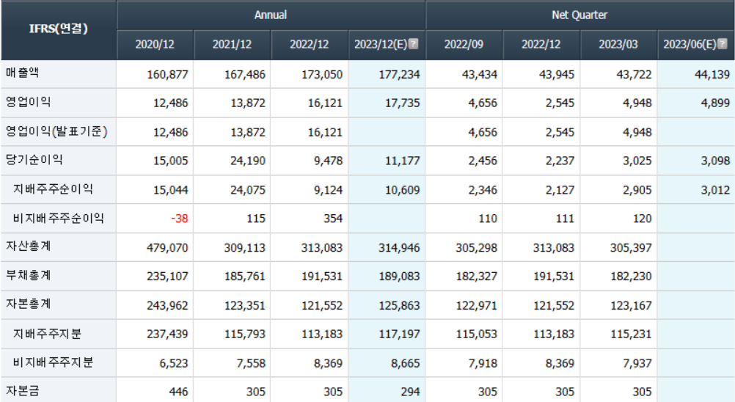Click the 6,523 non-controlling equity value
The height and width of the screenshot is (402, 735).
173,364
